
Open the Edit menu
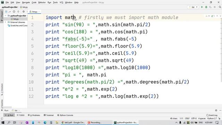(x=12, y=2)
